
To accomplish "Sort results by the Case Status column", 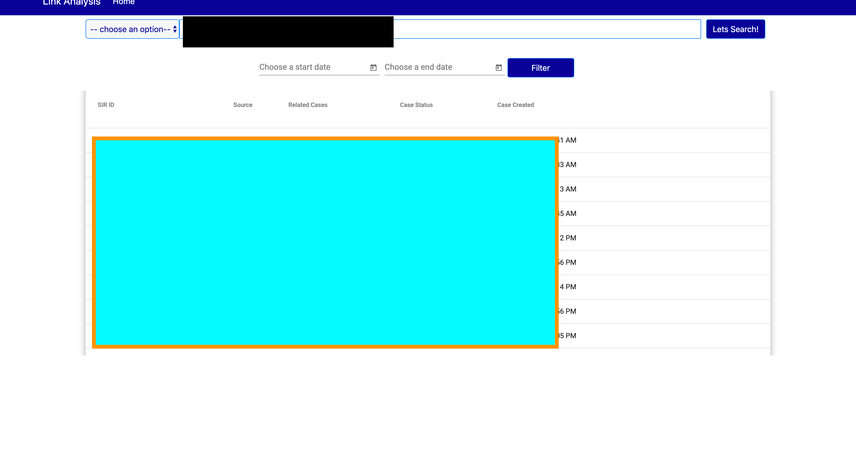I will pos(416,105).
